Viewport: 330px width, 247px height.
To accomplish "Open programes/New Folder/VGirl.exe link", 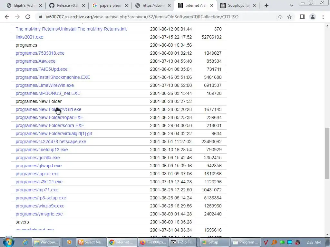I will (x=48, y=109).
